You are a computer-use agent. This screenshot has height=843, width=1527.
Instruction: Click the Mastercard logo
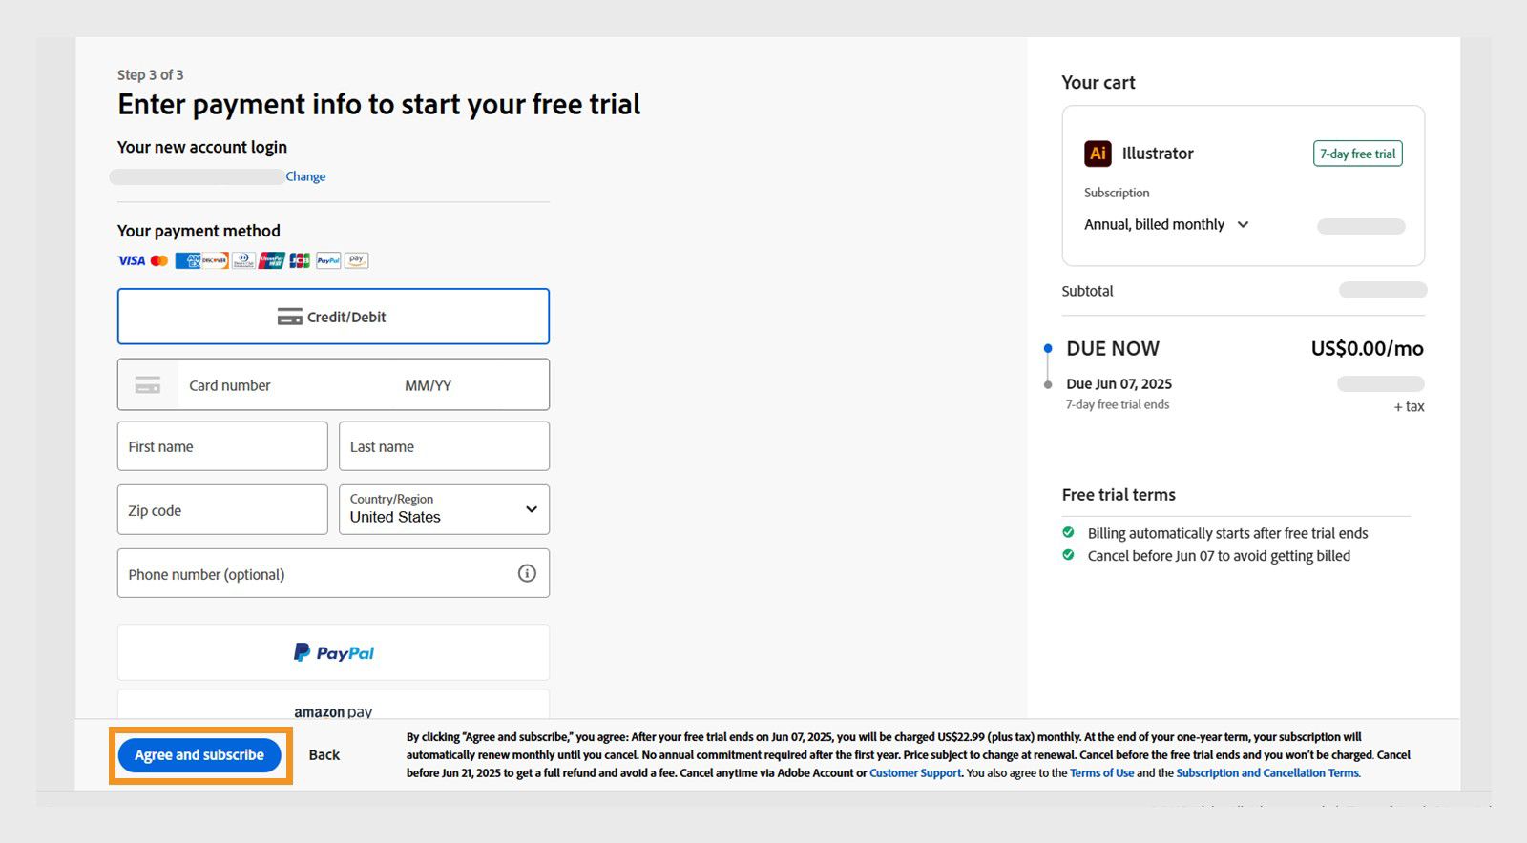[159, 260]
